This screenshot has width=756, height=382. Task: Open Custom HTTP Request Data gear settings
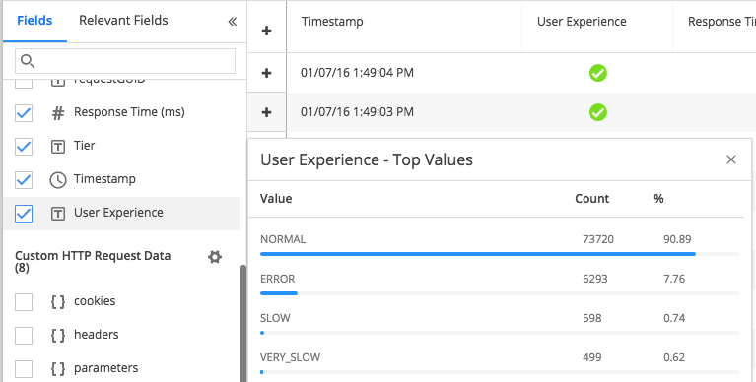coord(215,257)
